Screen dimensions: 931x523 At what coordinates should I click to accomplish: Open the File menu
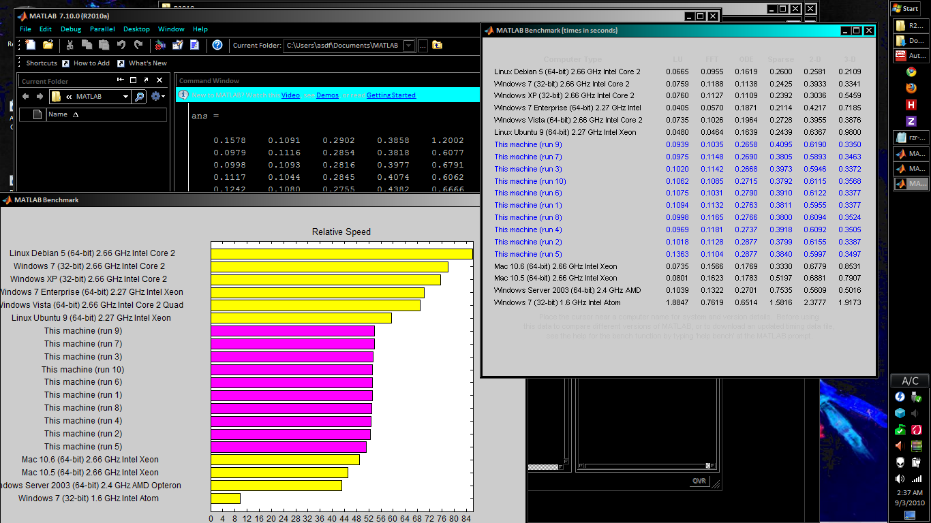point(25,29)
